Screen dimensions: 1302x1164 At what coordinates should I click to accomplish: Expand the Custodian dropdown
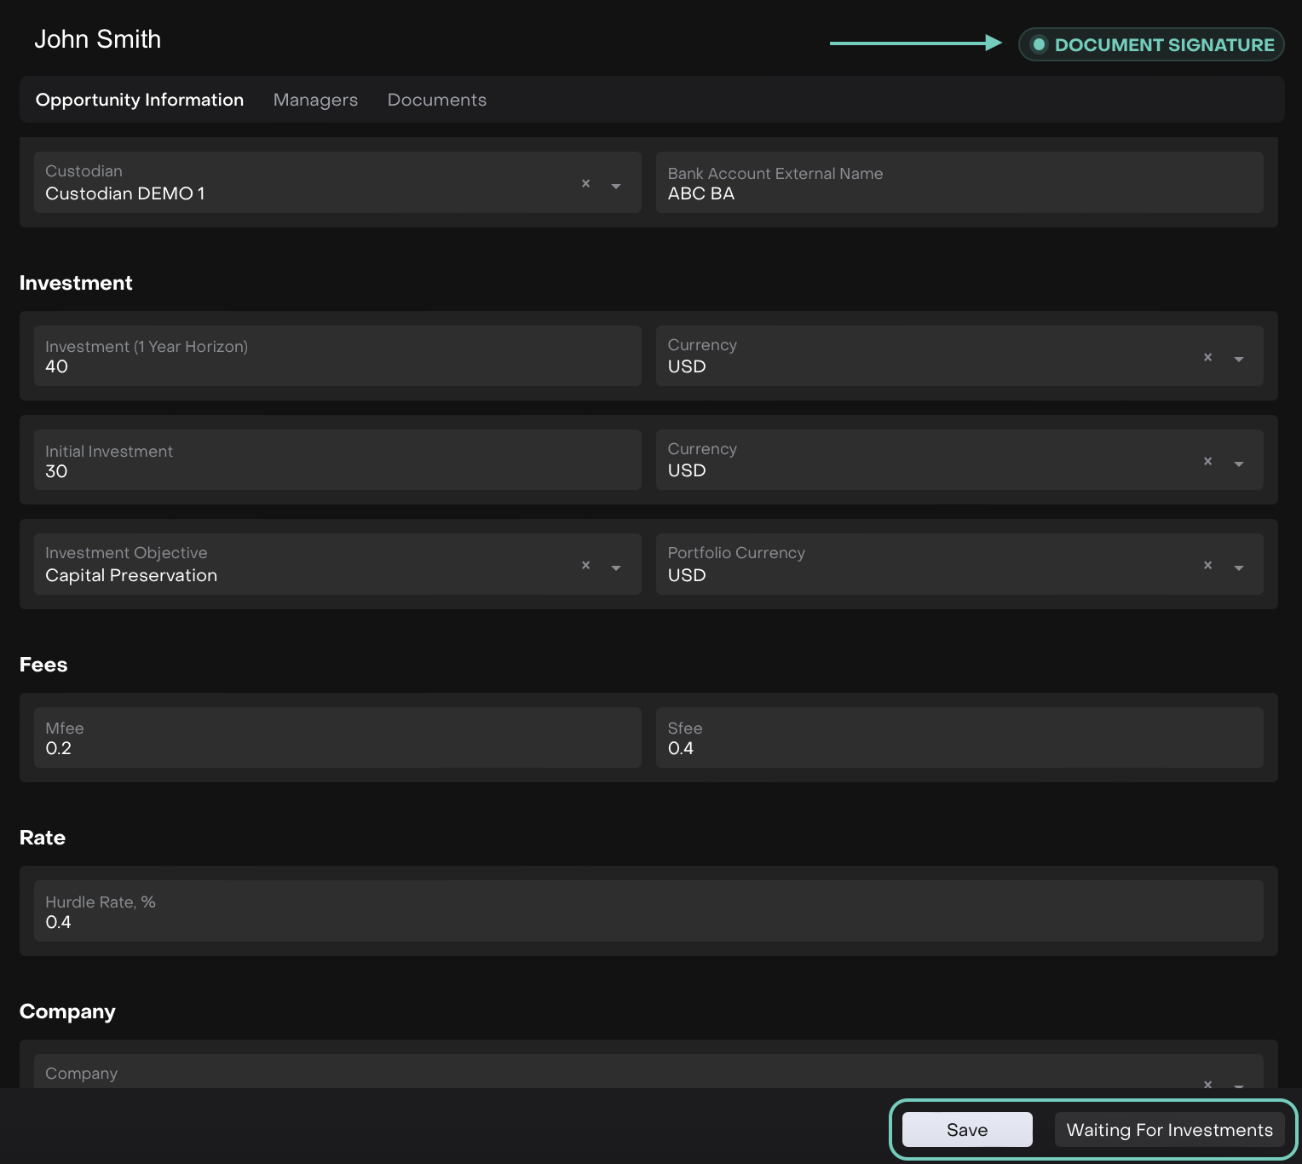coord(616,185)
